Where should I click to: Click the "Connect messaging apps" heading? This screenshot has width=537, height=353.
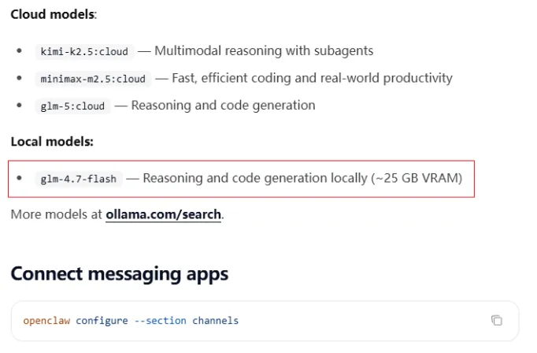point(120,274)
